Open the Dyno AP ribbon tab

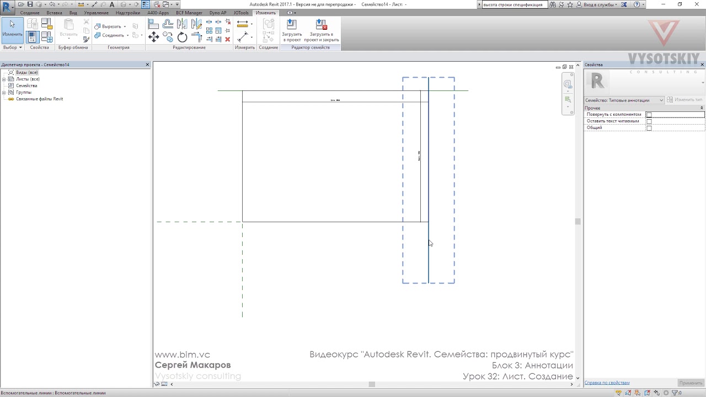tap(218, 13)
